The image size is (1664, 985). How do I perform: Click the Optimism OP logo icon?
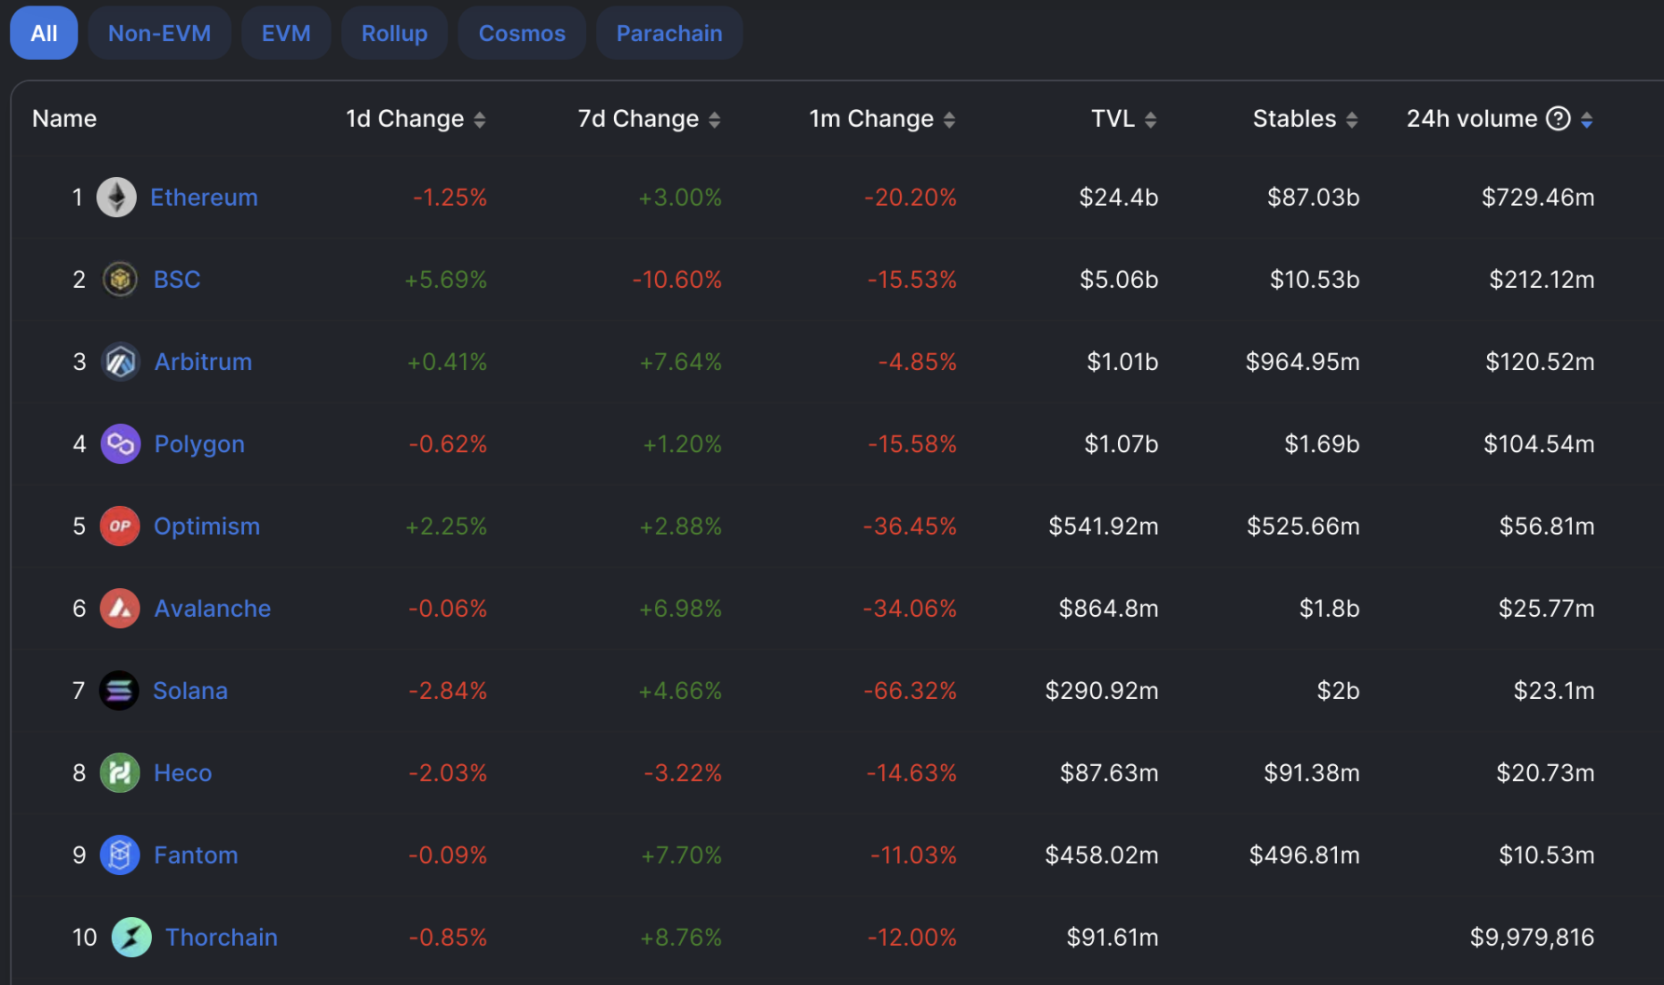coord(120,527)
